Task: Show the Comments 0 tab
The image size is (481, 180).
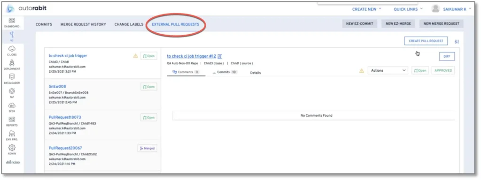Action: [186, 72]
